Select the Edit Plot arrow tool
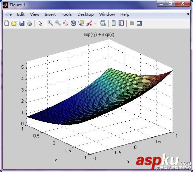Screen dimensions: 193x172 tap(40, 23)
